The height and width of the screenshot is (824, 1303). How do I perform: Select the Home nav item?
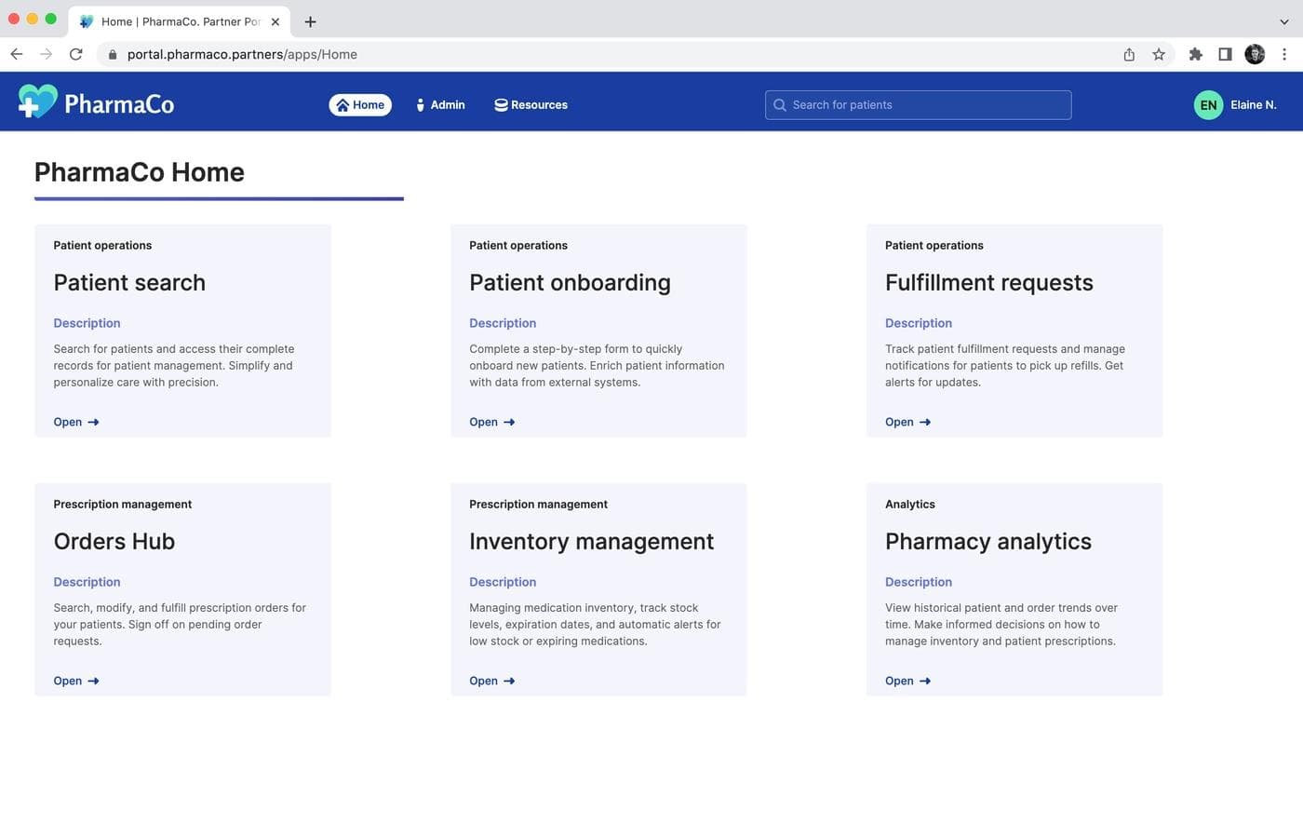(360, 105)
